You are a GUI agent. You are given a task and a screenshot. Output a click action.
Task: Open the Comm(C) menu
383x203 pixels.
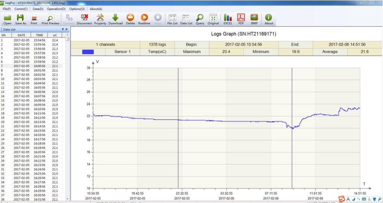click(x=21, y=9)
